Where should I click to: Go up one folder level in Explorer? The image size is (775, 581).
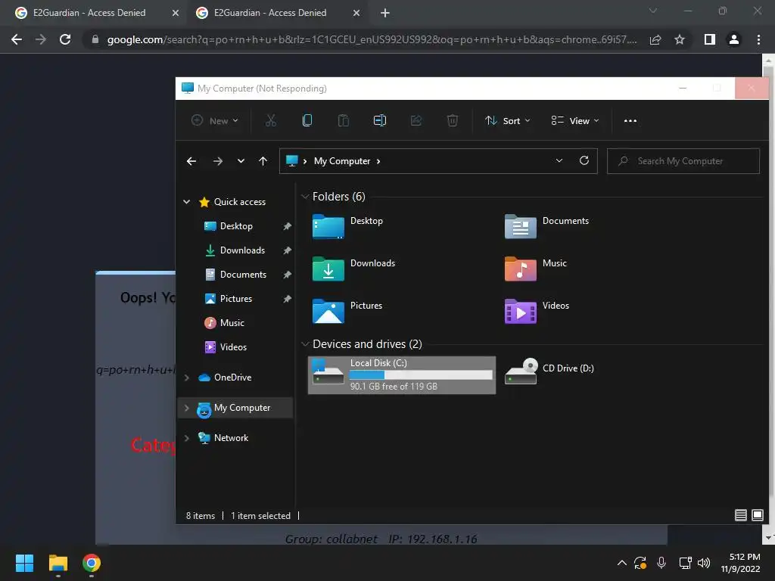pyautogui.click(x=263, y=161)
